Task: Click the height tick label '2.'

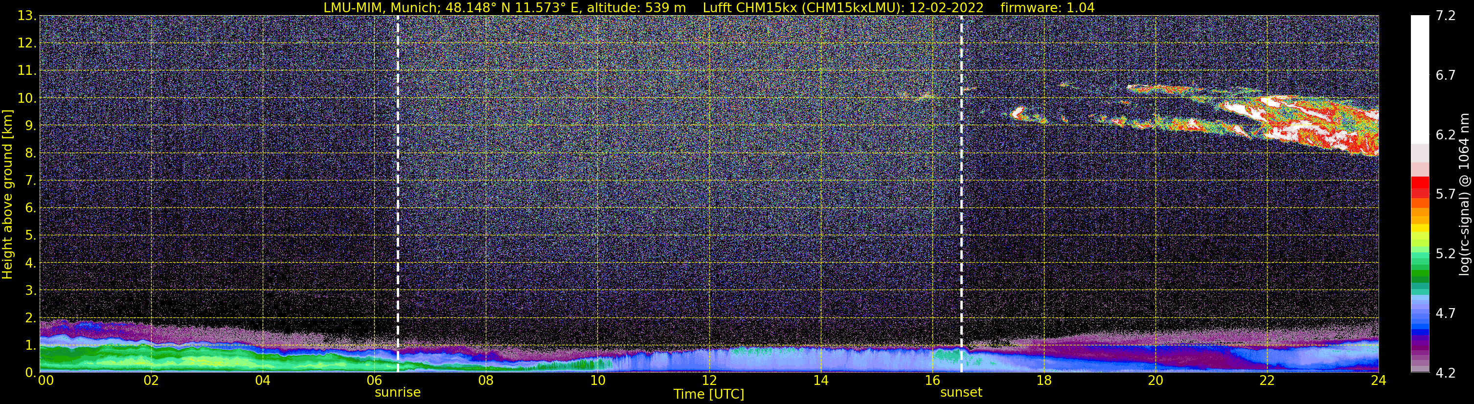Action: [30, 317]
